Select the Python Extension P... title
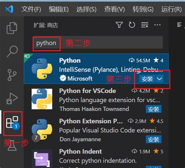Screen dimensions: 185x168 [x=91, y=121]
